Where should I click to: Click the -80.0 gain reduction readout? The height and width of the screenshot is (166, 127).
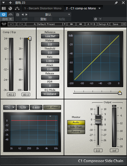point(26,95)
